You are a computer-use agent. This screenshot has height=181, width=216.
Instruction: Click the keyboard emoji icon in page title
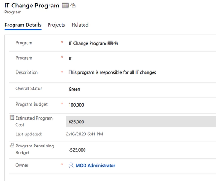pyautogui.click(x=65, y=6)
